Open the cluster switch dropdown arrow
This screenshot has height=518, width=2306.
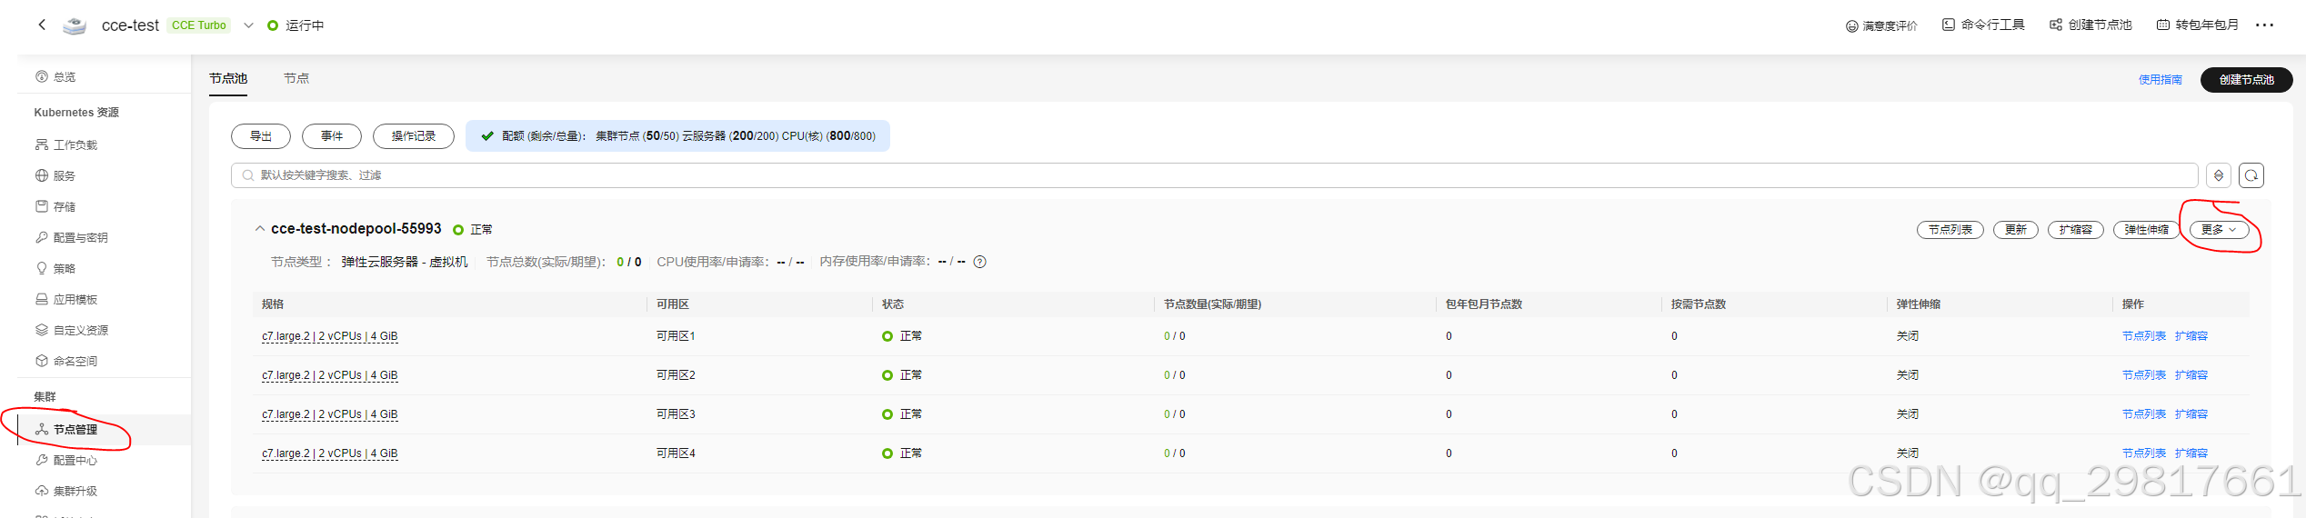(x=248, y=25)
